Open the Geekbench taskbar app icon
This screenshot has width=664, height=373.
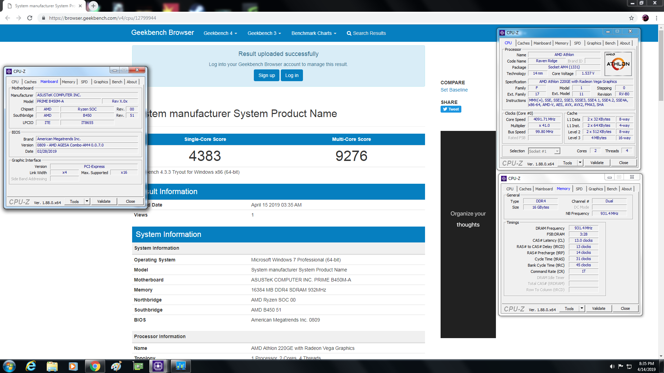coord(181,366)
